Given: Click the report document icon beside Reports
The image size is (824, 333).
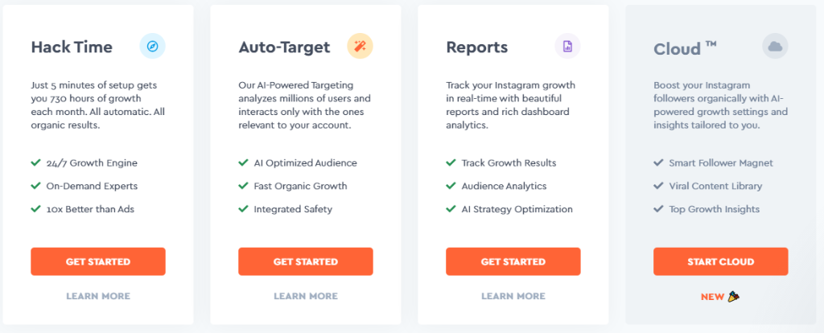Looking at the screenshot, I should (x=567, y=46).
